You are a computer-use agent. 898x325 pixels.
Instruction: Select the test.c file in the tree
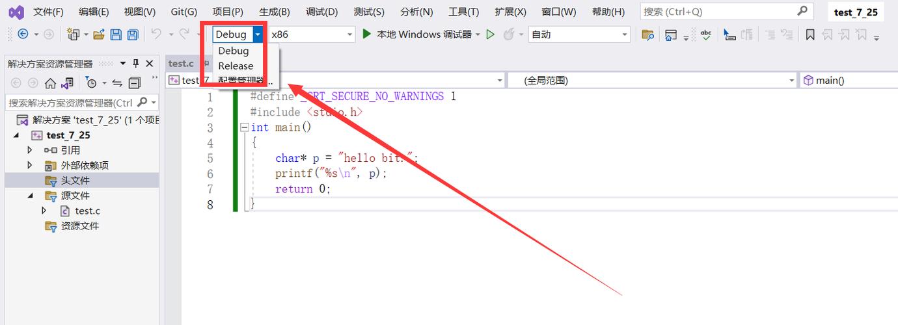click(87, 211)
